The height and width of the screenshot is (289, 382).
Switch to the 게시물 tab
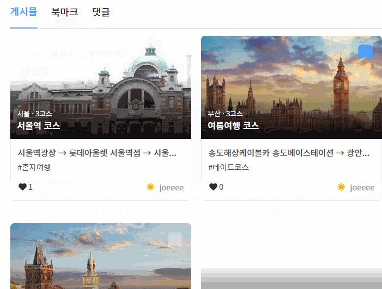coord(24,12)
